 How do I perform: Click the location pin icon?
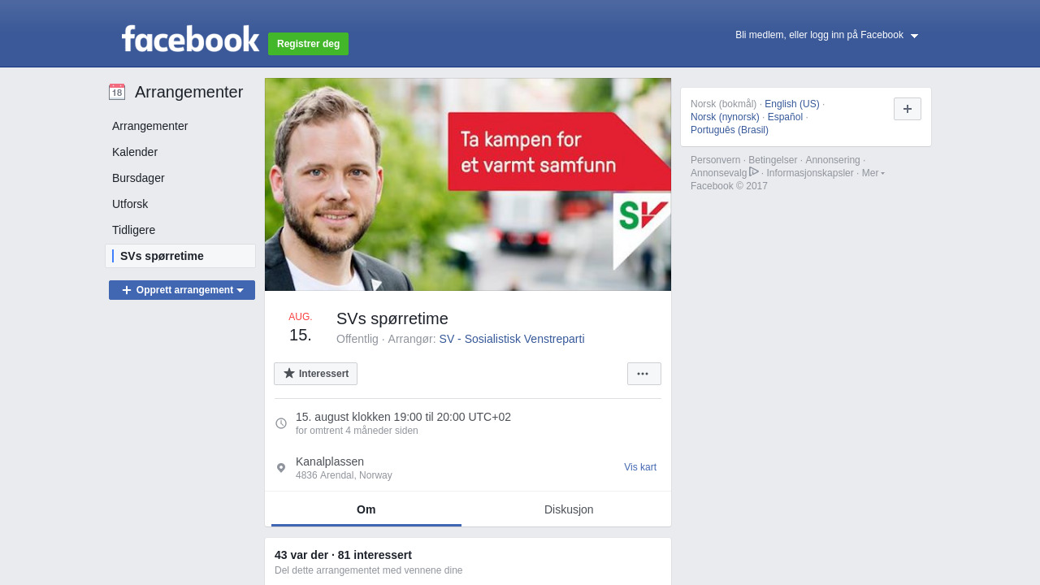(x=281, y=468)
